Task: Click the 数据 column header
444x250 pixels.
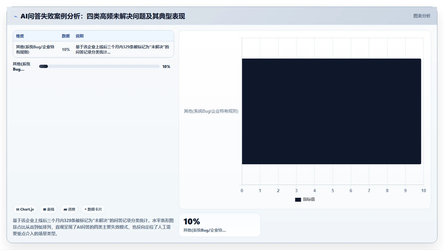Action: click(66, 36)
